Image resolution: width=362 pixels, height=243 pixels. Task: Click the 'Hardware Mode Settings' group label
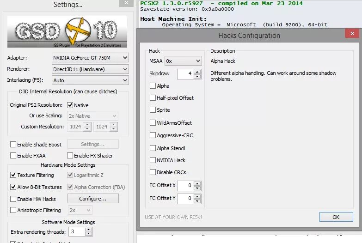point(68,165)
